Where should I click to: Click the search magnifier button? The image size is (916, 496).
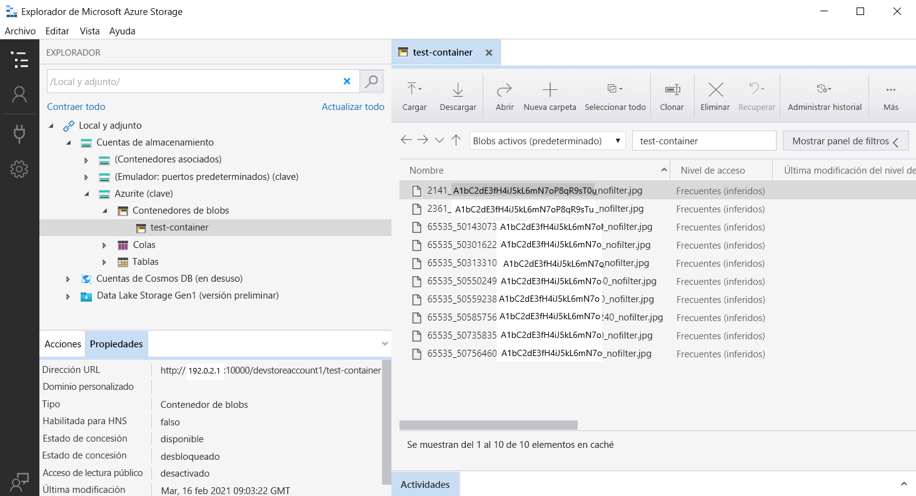371,81
